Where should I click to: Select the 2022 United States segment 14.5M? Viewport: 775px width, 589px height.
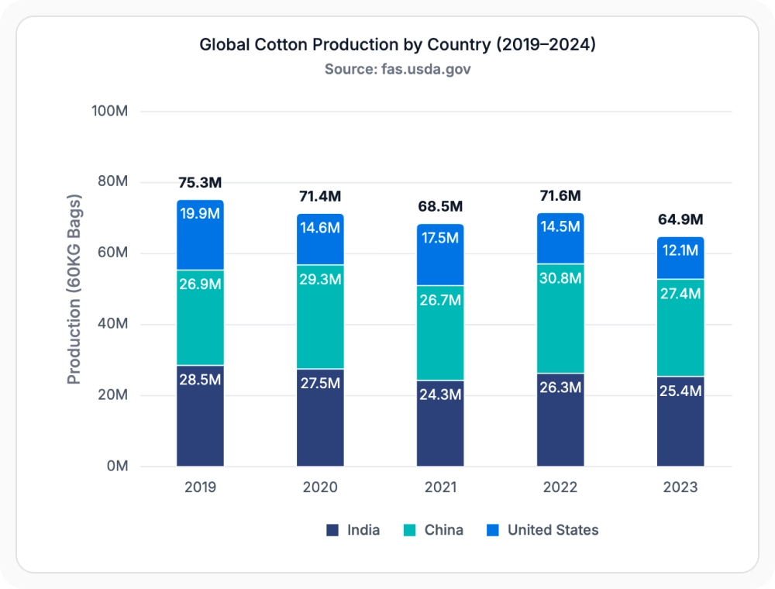pos(560,238)
